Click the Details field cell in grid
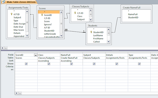158x98 pixels. (117, 55)
